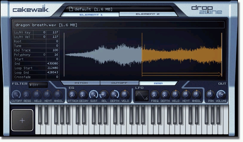
Task: Click the orange looped waveform region
Action: 182,55
